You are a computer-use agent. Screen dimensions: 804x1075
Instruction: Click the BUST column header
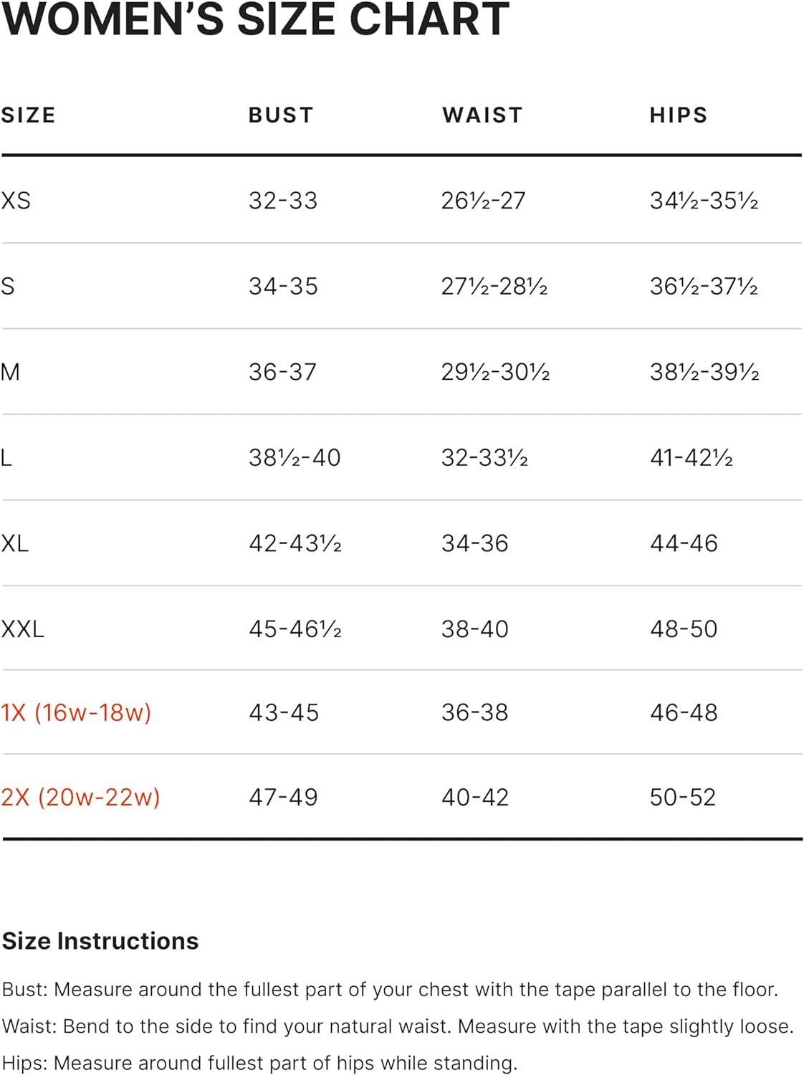(281, 115)
